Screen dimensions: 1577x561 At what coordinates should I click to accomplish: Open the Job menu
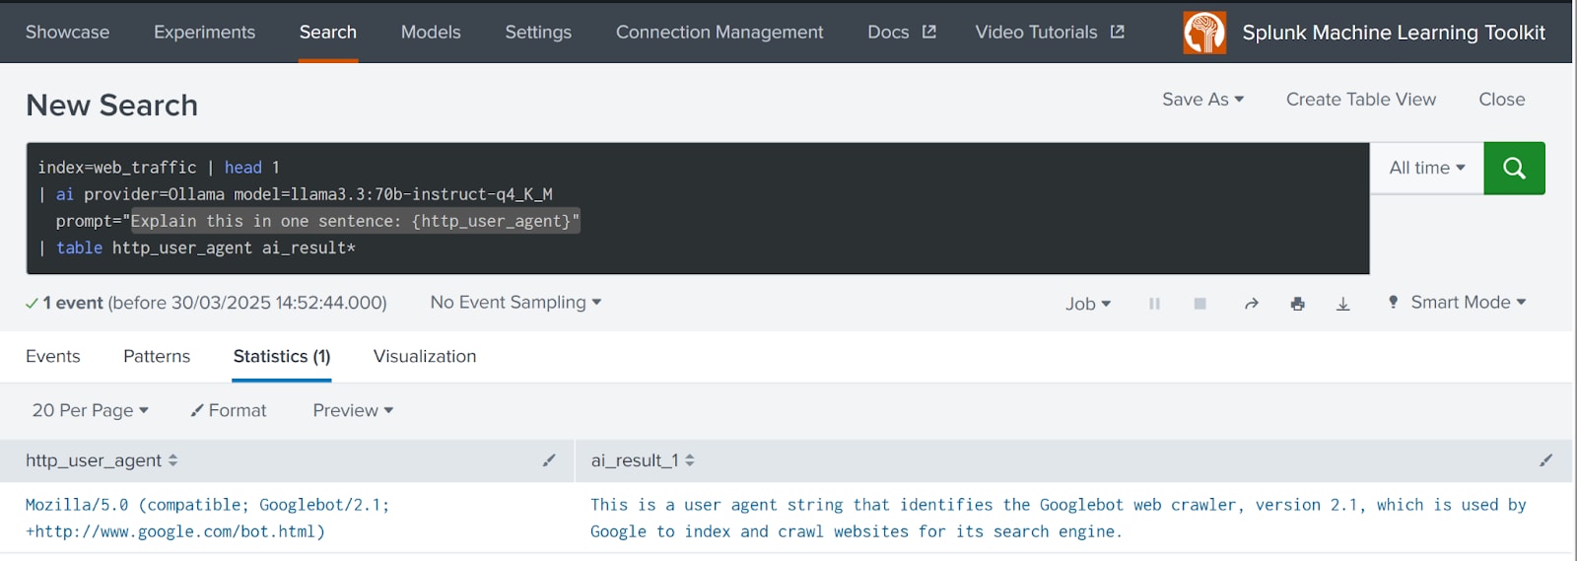[x=1087, y=304]
